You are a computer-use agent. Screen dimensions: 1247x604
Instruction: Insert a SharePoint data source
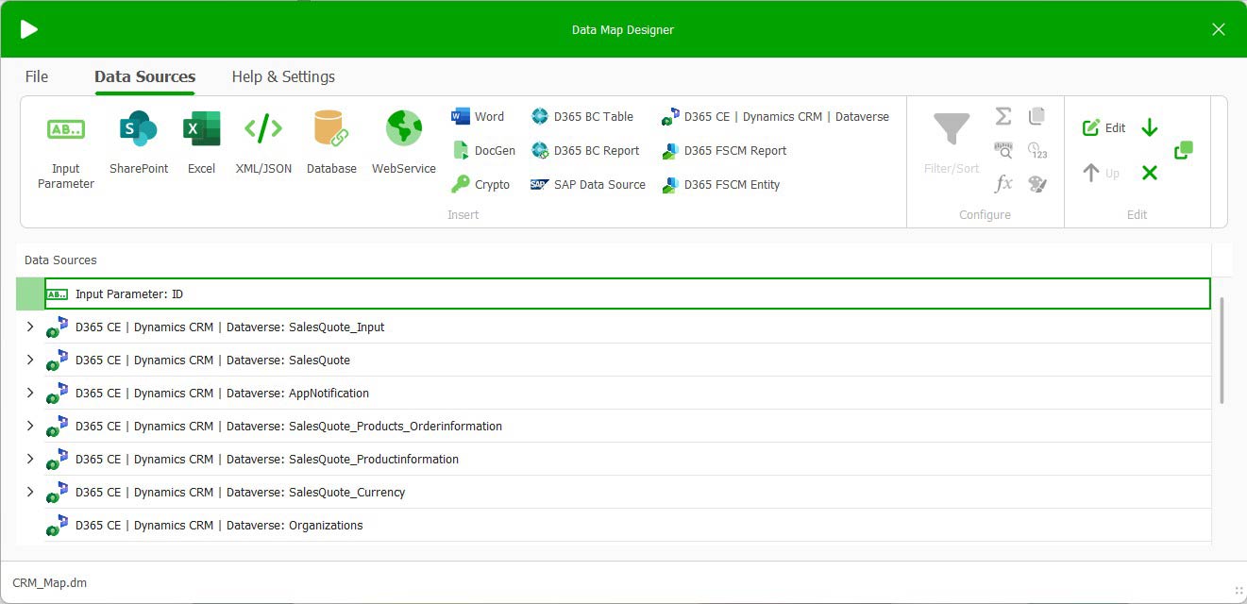139,143
